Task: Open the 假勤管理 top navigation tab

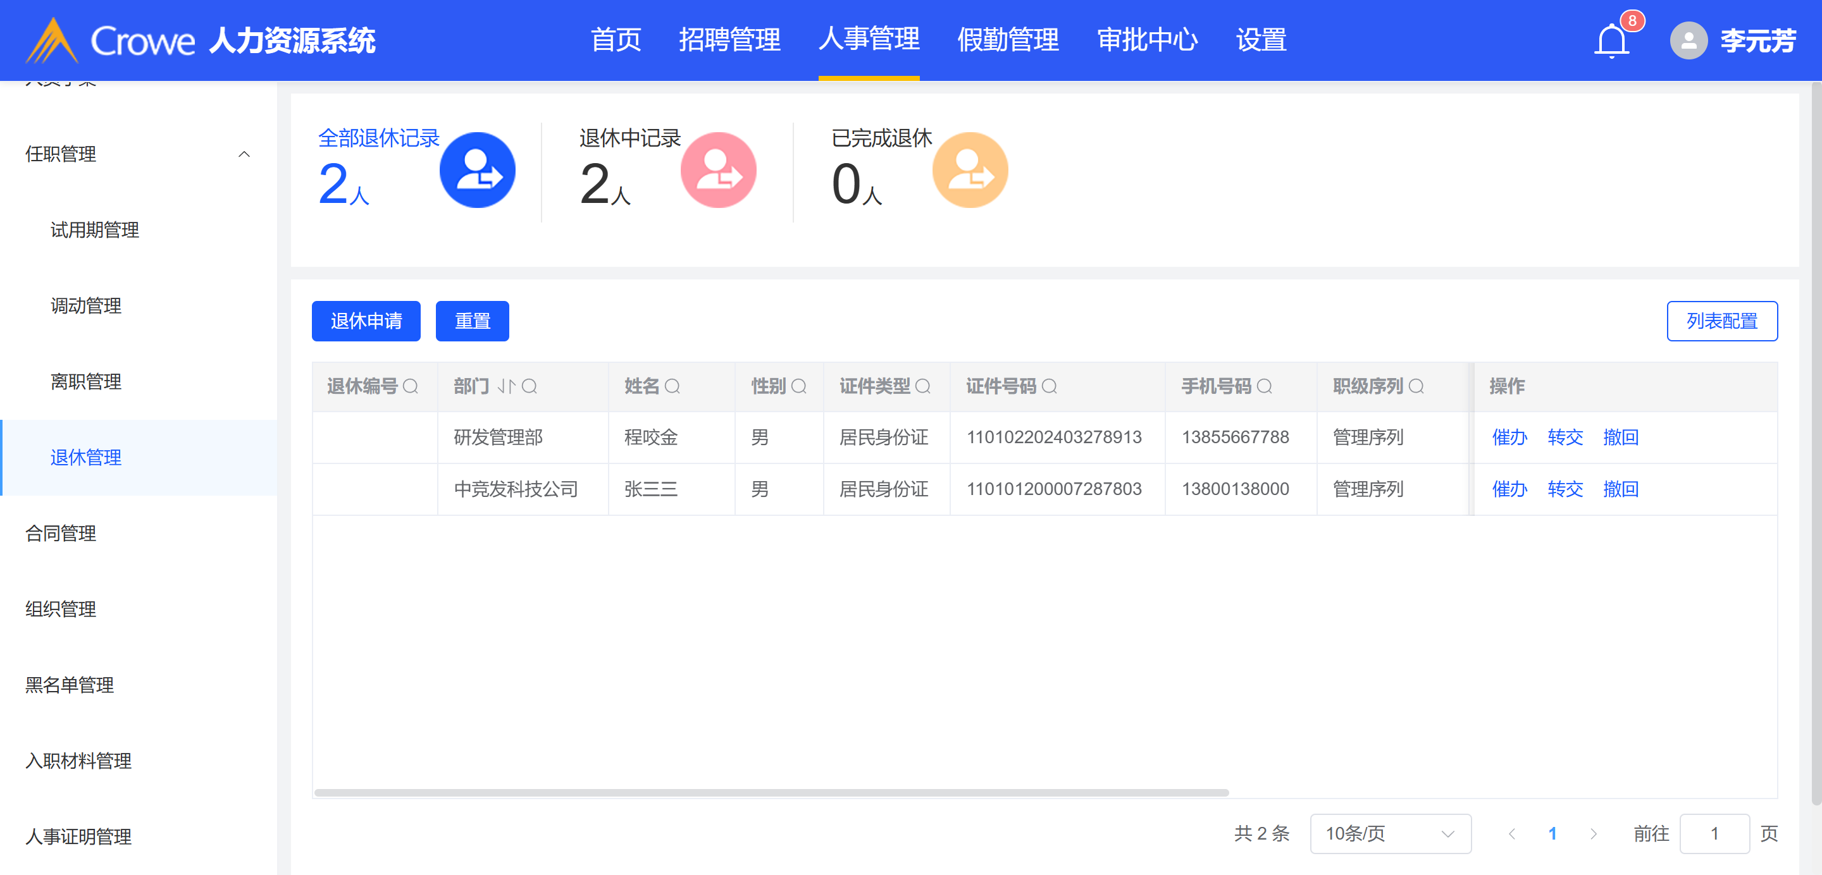Action: (1007, 40)
